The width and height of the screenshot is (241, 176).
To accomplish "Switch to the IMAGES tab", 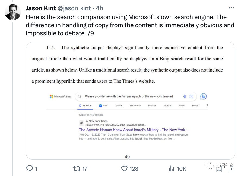I will click(x=152, y=106).
